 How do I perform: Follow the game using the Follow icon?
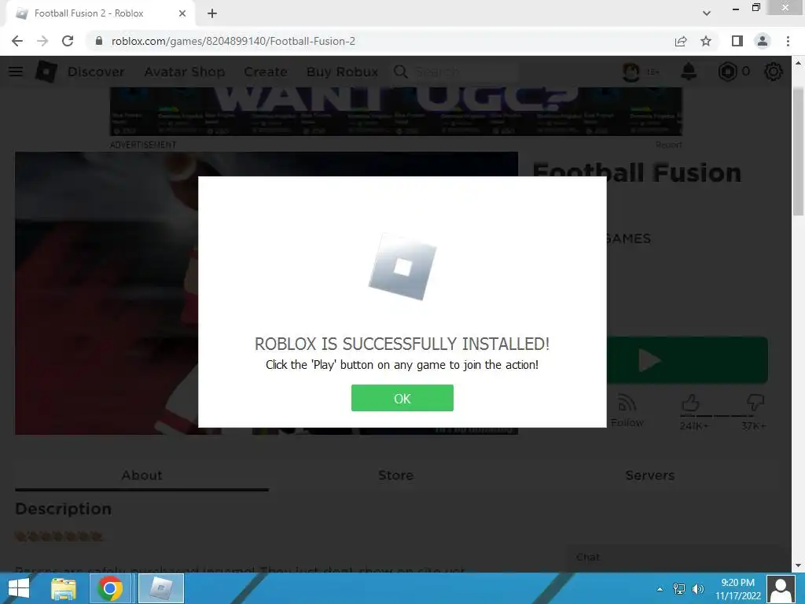click(x=627, y=411)
